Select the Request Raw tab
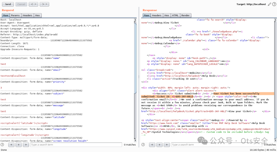 [x=6, y=15]
